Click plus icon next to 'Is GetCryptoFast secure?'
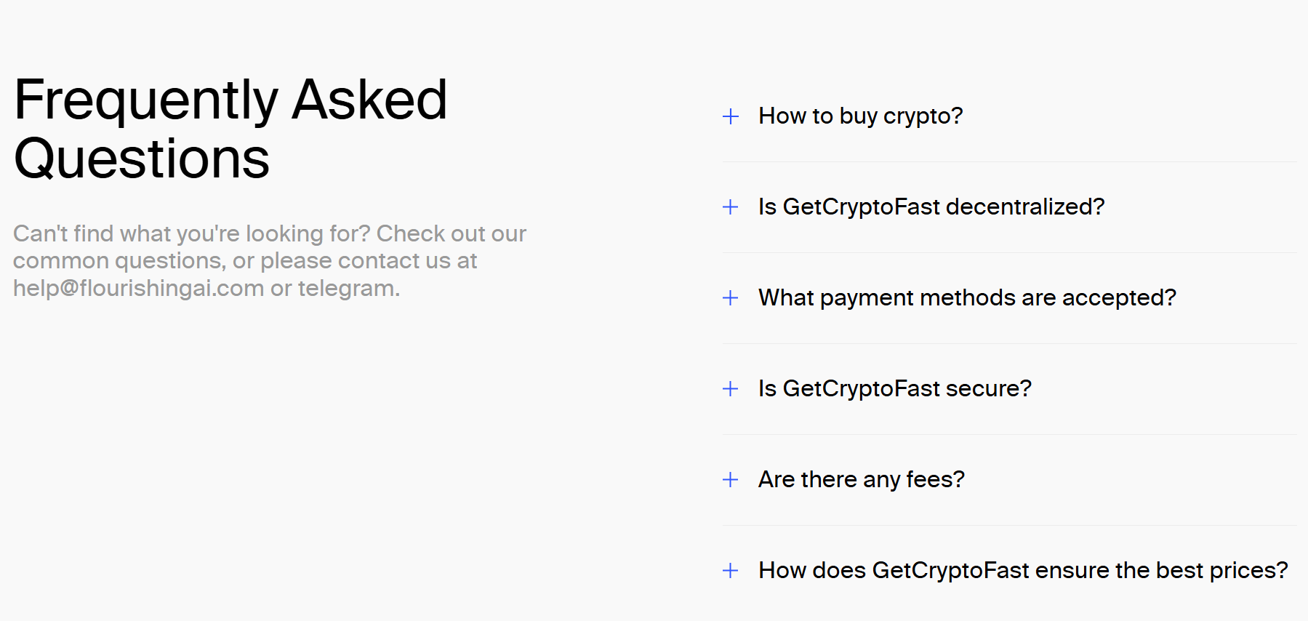This screenshot has width=1308, height=621. coord(731,389)
